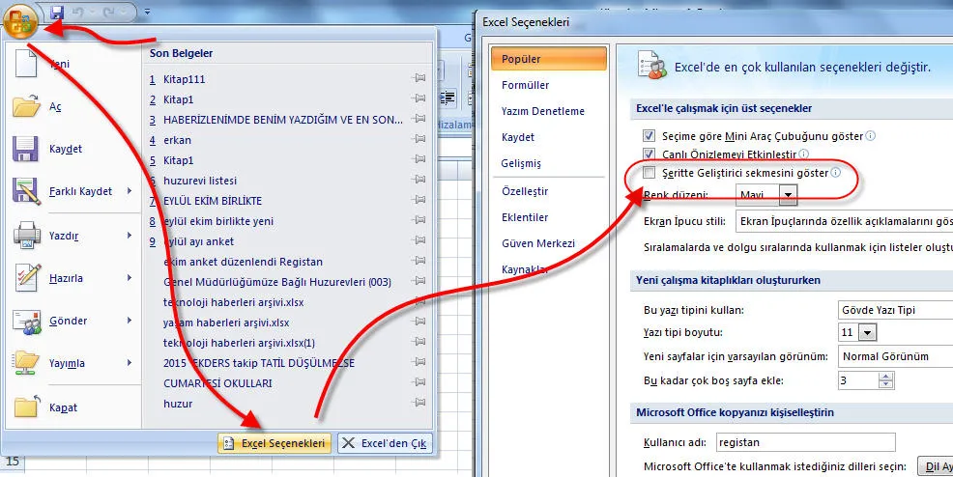
Task: Disable Canlı Önizlemeyi Etkinleştir checkbox
Action: pyautogui.click(x=650, y=154)
